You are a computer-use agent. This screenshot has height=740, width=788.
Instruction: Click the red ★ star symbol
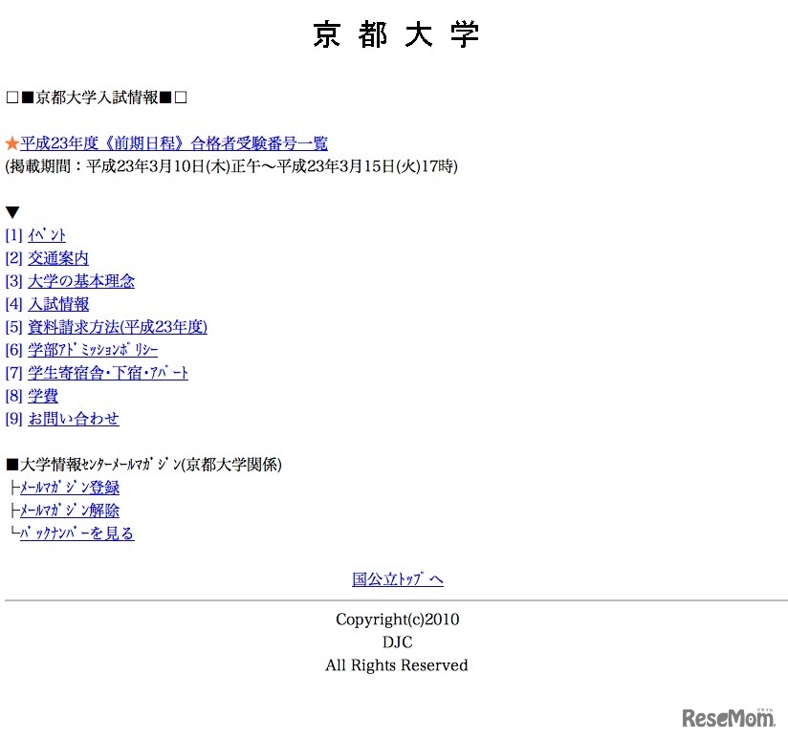12,142
